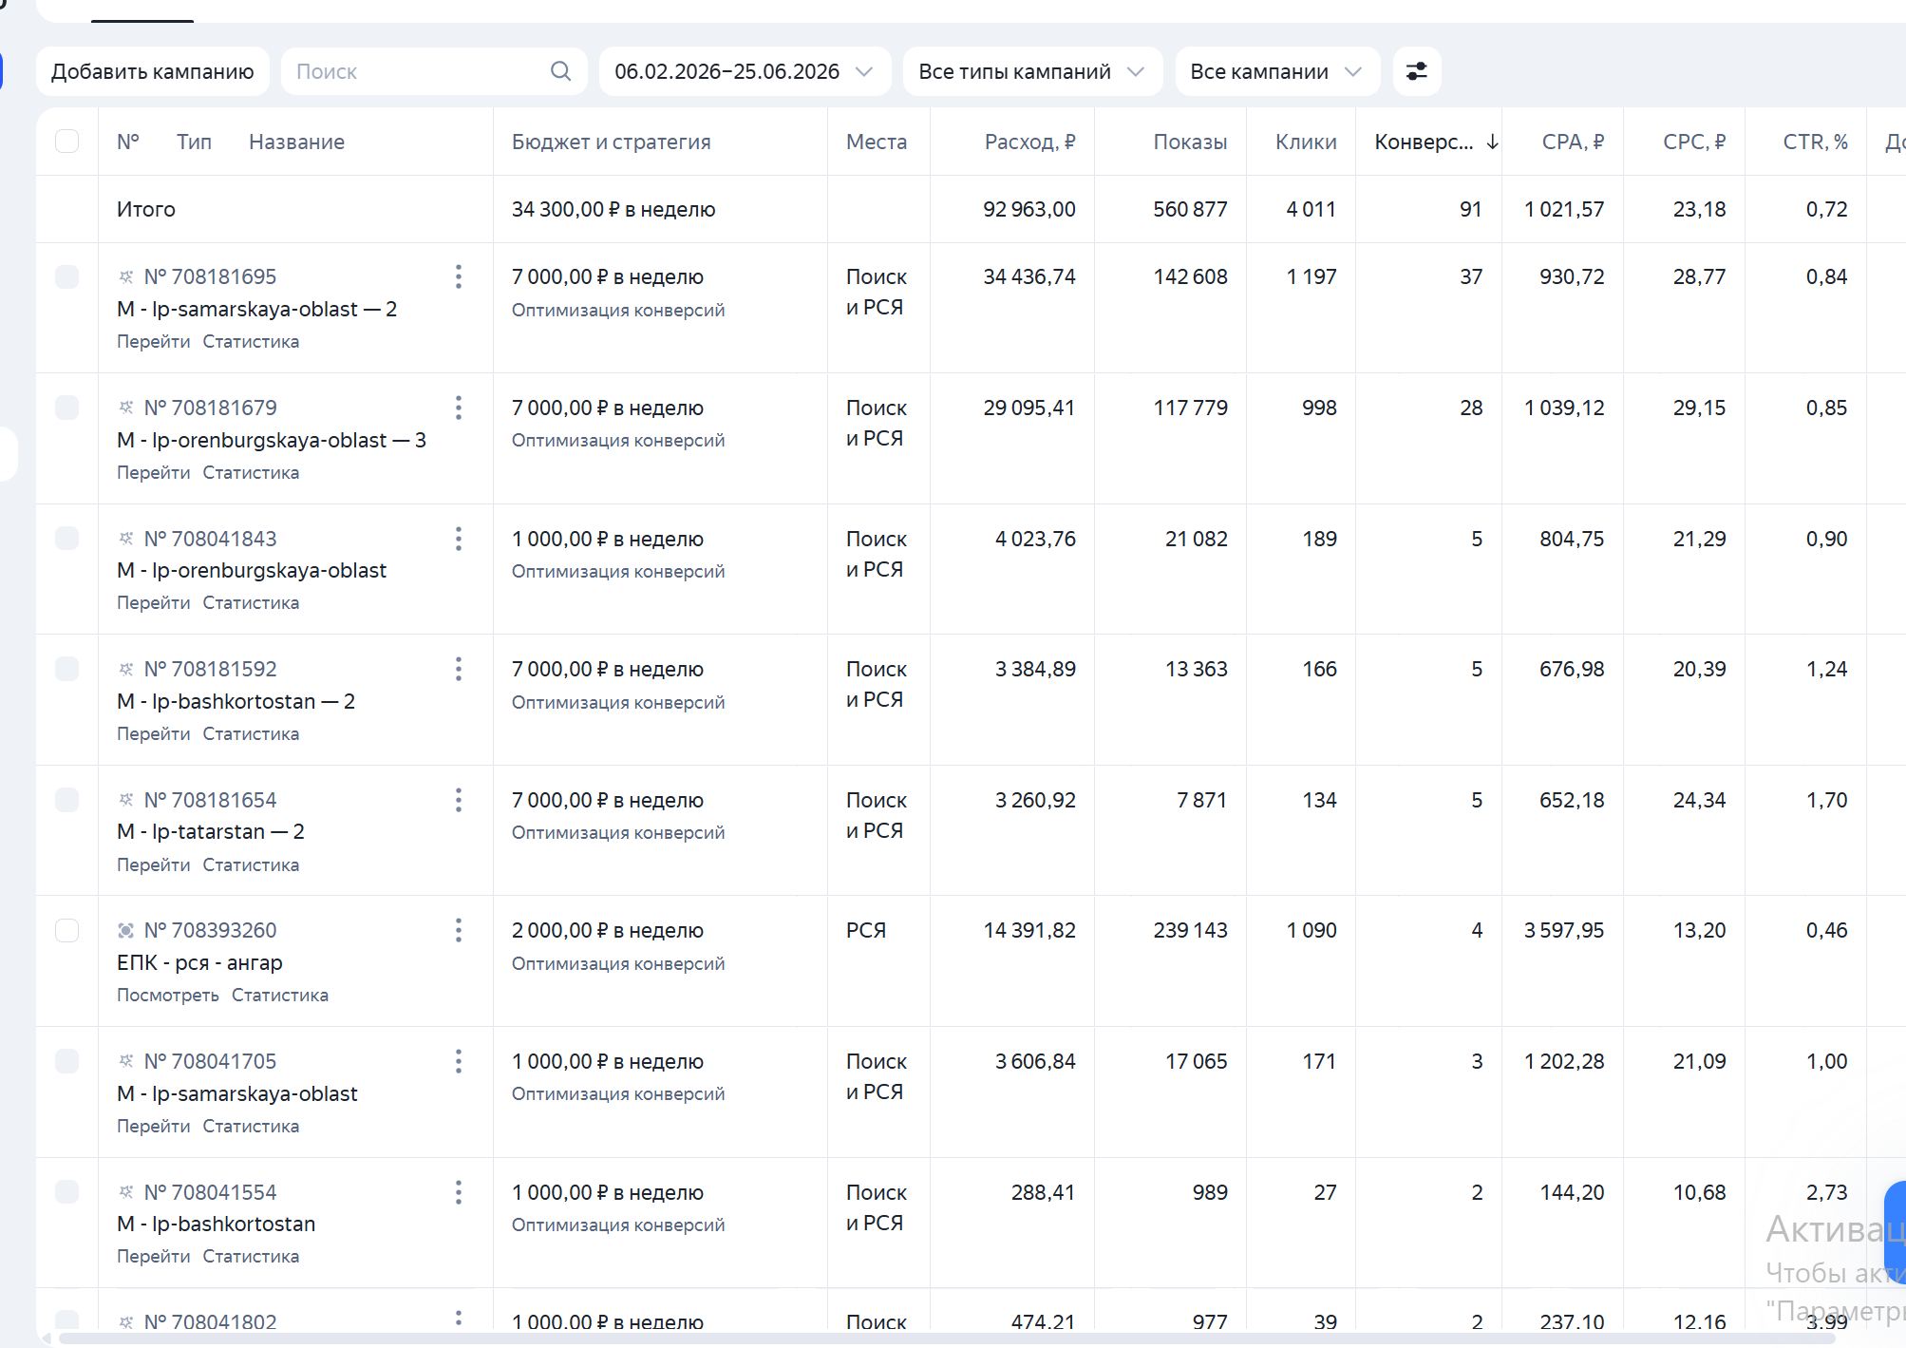Check the box for campaign 708393260
This screenshot has height=1348, width=1906.
pos(67,930)
